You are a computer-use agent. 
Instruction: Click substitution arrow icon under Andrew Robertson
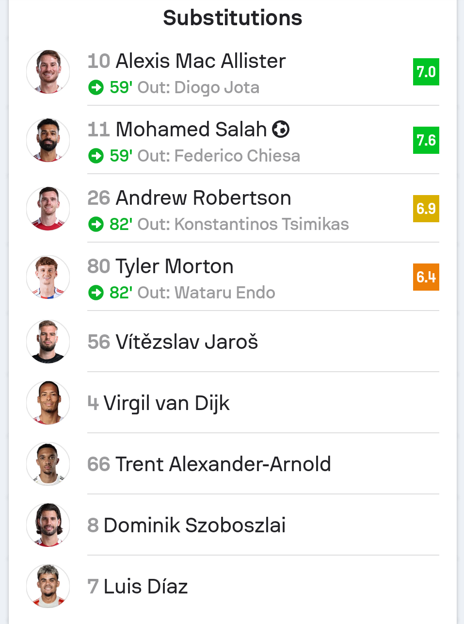(x=96, y=225)
